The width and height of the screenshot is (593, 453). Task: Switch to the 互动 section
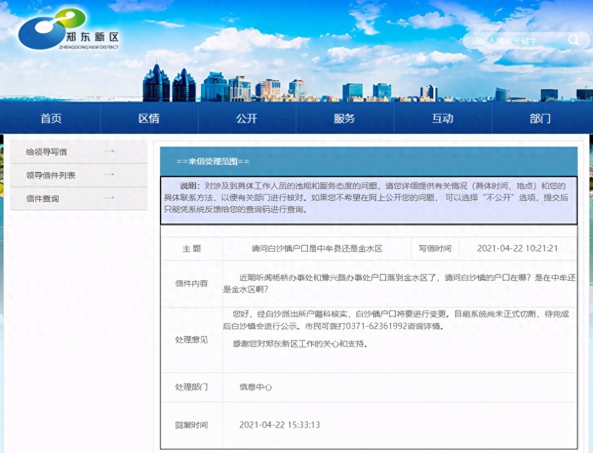pos(442,118)
